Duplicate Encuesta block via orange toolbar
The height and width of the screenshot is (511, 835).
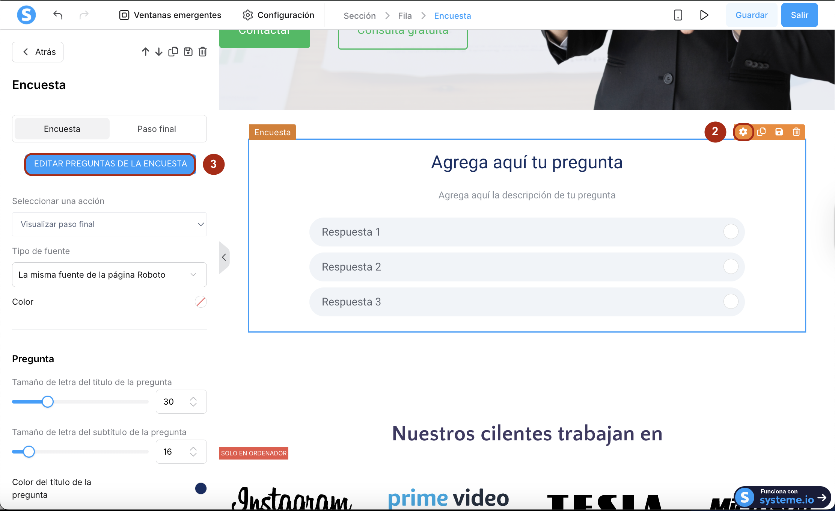pyautogui.click(x=761, y=132)
